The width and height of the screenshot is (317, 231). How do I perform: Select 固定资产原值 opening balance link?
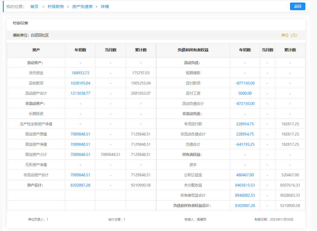click(x=80, y=134)
